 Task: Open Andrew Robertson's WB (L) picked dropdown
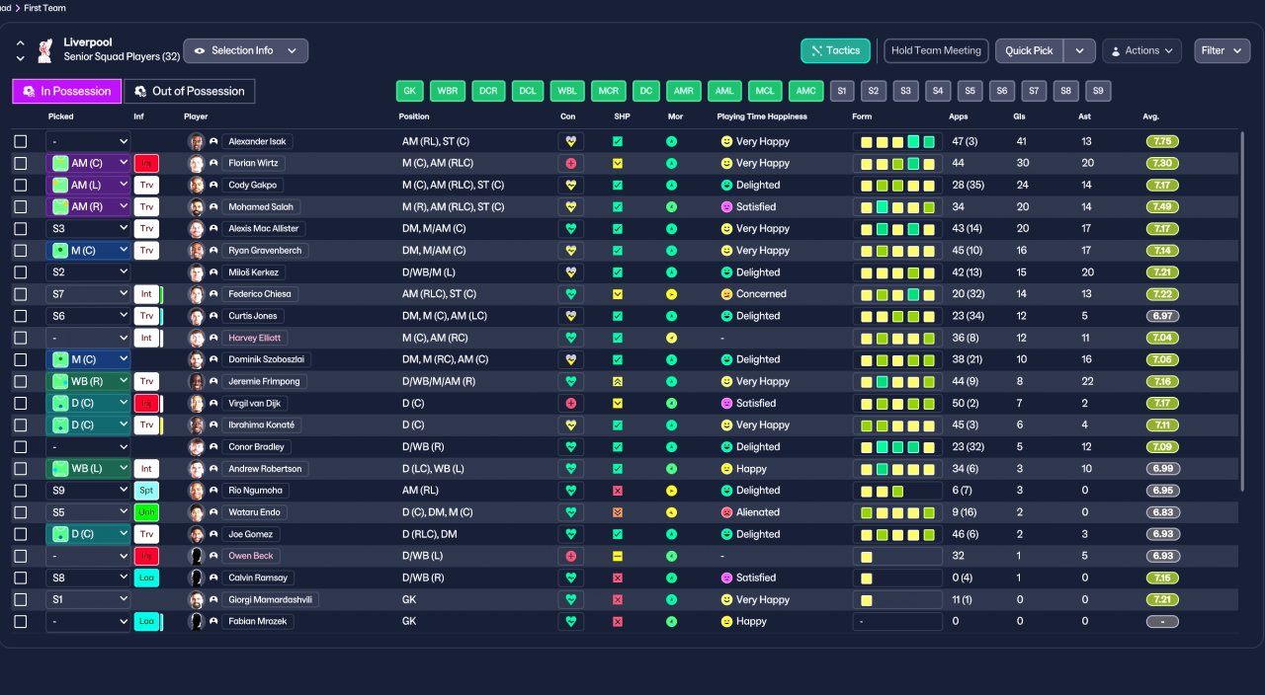click(x=88, y=469)
